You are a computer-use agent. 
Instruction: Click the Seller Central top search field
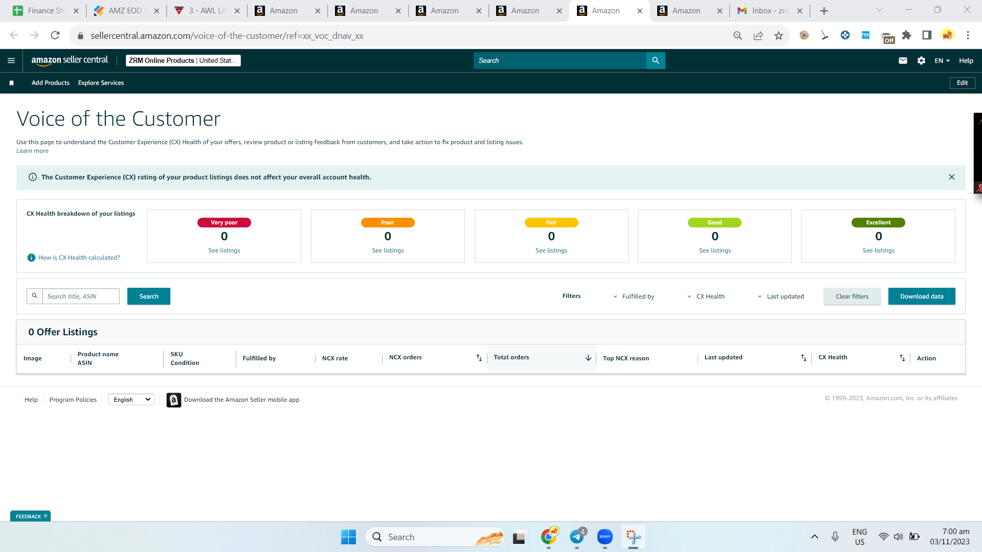point(560,60)
